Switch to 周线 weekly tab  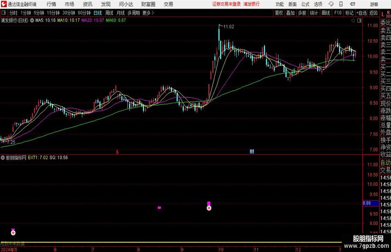click(x=109, y=13)
